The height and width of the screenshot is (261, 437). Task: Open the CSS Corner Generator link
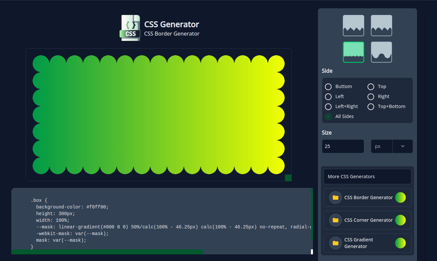pos(367,220)
